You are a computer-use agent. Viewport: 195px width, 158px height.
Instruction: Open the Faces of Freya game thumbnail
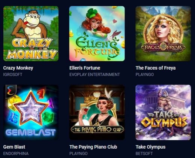[x=163, y=34]
